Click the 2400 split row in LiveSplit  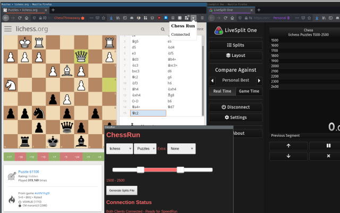pyautogui.click(x=304, y=86)
